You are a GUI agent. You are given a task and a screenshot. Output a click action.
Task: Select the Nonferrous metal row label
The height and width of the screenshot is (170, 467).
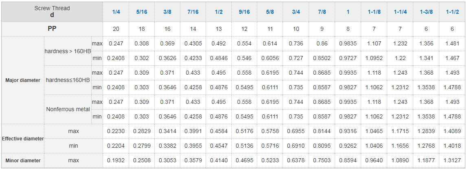coord(68,109)
